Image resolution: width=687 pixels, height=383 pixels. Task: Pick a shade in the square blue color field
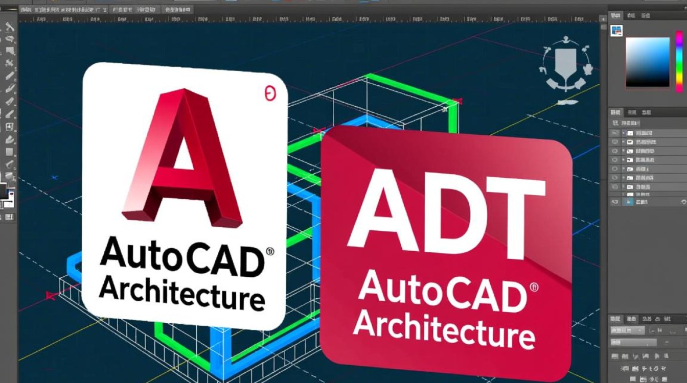[x=648, y=62]
